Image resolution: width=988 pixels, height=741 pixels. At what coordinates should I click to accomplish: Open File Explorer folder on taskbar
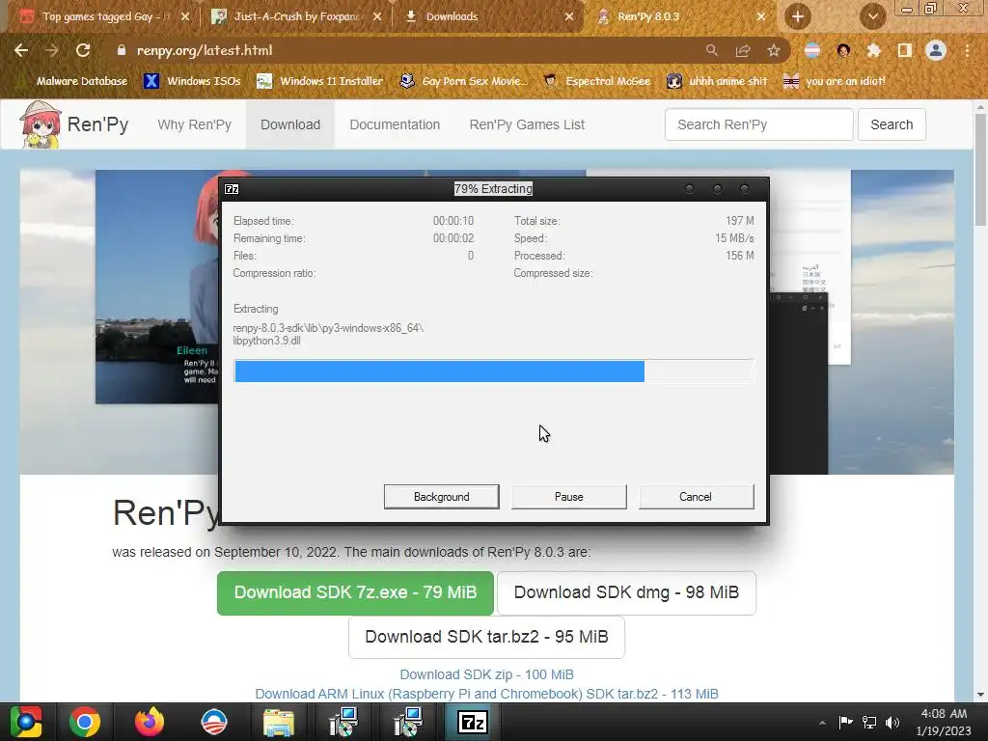279,723
